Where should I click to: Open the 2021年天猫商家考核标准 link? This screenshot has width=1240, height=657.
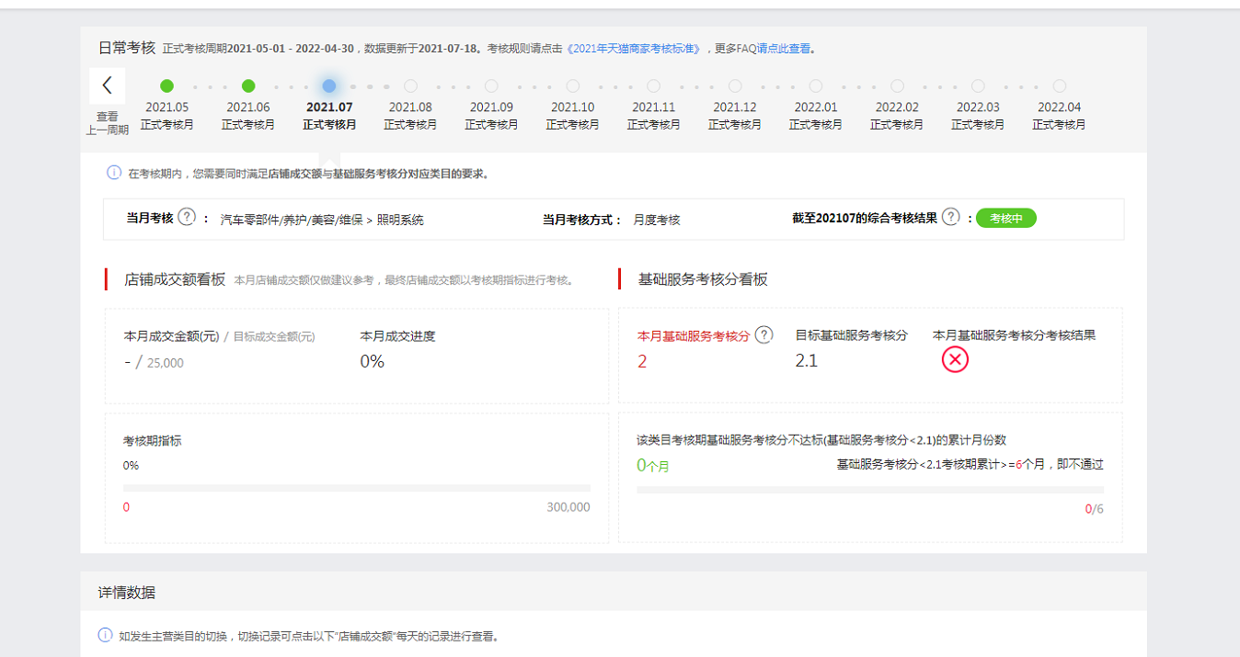(634, 49)
